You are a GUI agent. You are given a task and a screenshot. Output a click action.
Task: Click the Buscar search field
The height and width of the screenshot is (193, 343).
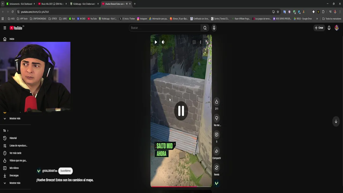[165, 28]
